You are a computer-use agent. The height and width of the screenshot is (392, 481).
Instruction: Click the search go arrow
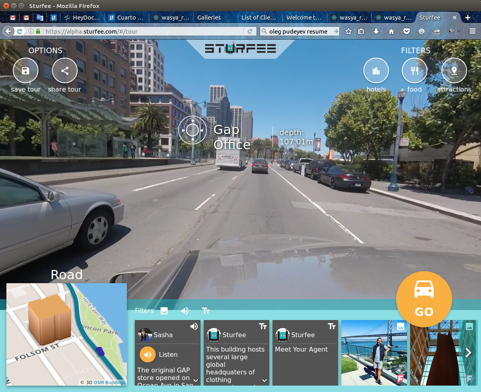point(336,31)
